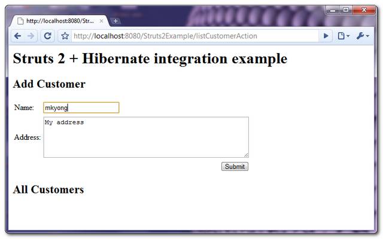Viewport: 383px width, 239px height.
Task: Click the Go play arrow beside the URL
Action: (326, 36)
